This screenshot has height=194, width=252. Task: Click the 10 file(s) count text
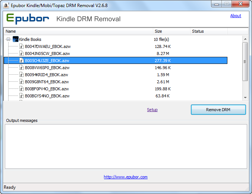point(161,39)
